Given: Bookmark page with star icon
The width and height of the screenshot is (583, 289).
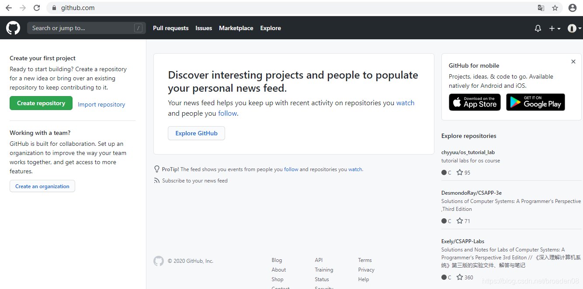Looking at the screenshot, I should coord(555,8).
